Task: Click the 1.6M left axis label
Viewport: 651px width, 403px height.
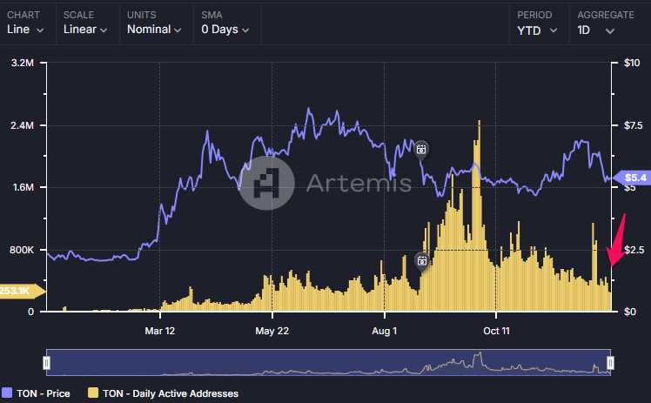Action: coord(23,188)
